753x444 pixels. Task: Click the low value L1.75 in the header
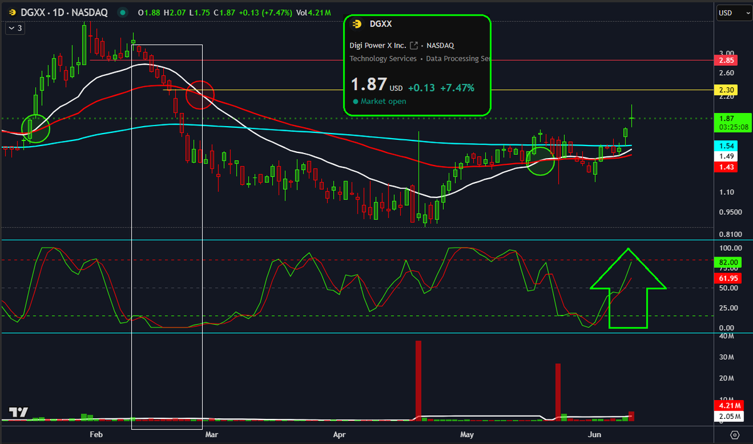(x=198, y=13)
